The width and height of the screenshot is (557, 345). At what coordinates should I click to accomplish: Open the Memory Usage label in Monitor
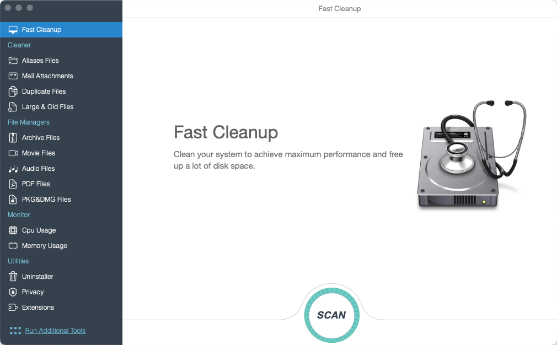pos(44,246)
